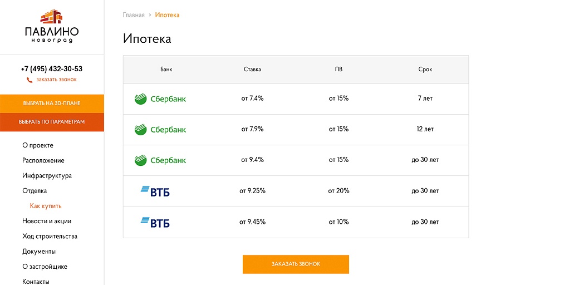Click the Сбербанк logo in the 7.4% row
579x285 pixels.
tap(160, 99)
